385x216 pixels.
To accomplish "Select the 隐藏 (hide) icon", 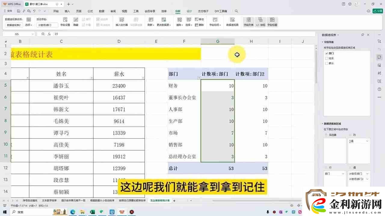I will pyautogui.click(x=75, y=21).
